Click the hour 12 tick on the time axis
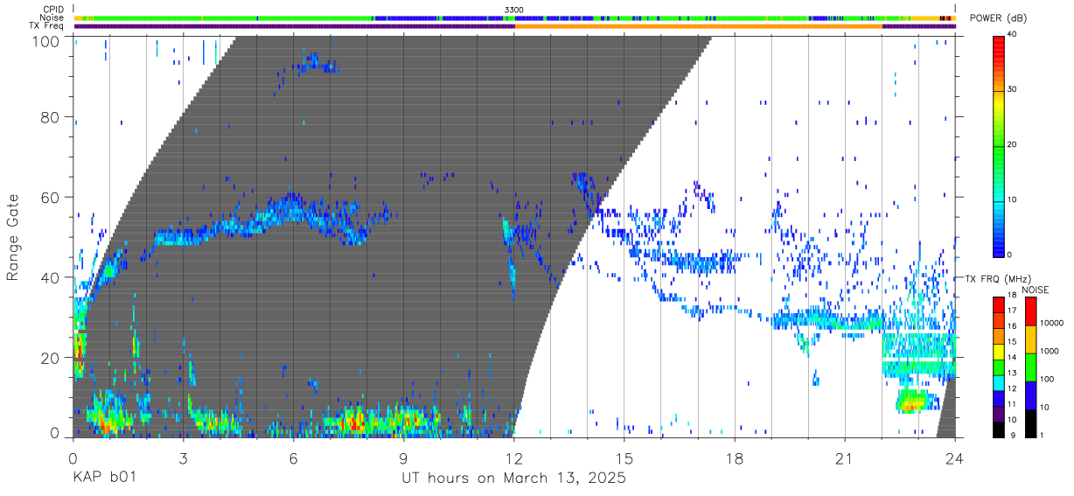The image size is (1074, 496). (514, 458)
